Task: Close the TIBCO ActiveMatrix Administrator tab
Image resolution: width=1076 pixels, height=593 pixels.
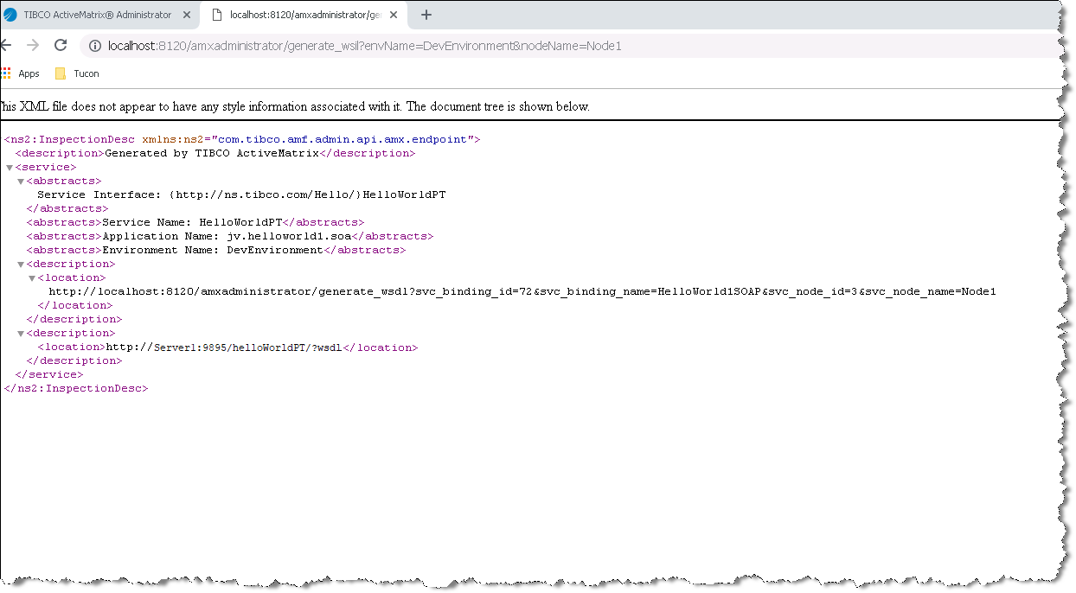Action: tap(187, 16)
